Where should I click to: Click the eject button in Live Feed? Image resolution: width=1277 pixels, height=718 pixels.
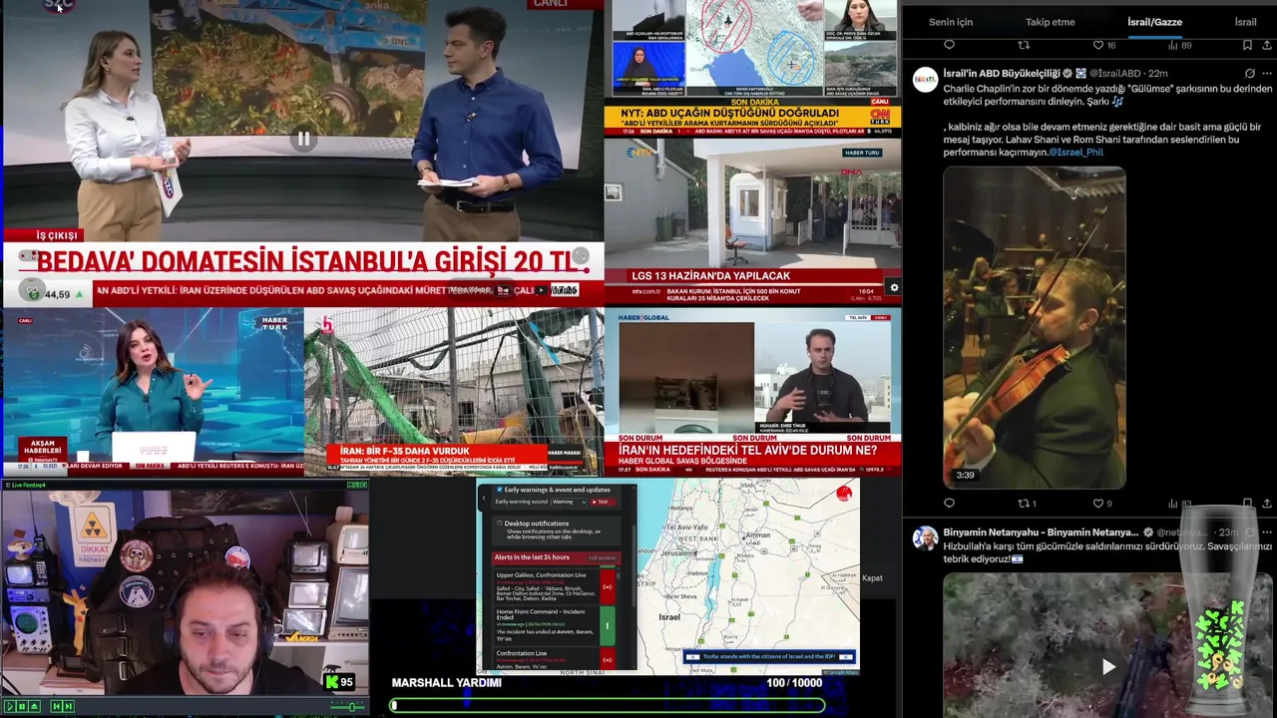coord(33,706)
